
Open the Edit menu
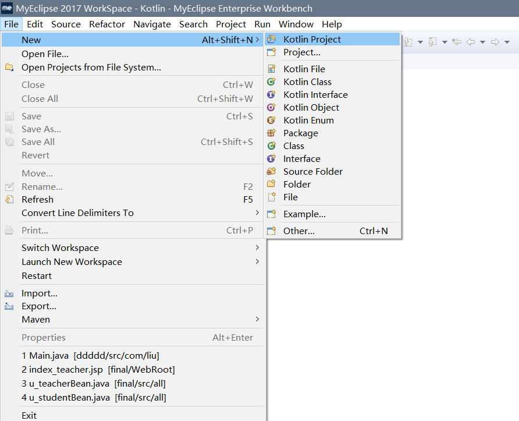point(35,24)
